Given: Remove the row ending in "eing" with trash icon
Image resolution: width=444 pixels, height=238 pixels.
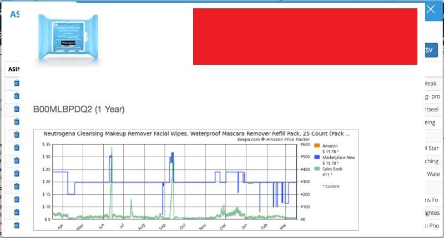Looking at the screenshot, I should [x=17, y=122].
